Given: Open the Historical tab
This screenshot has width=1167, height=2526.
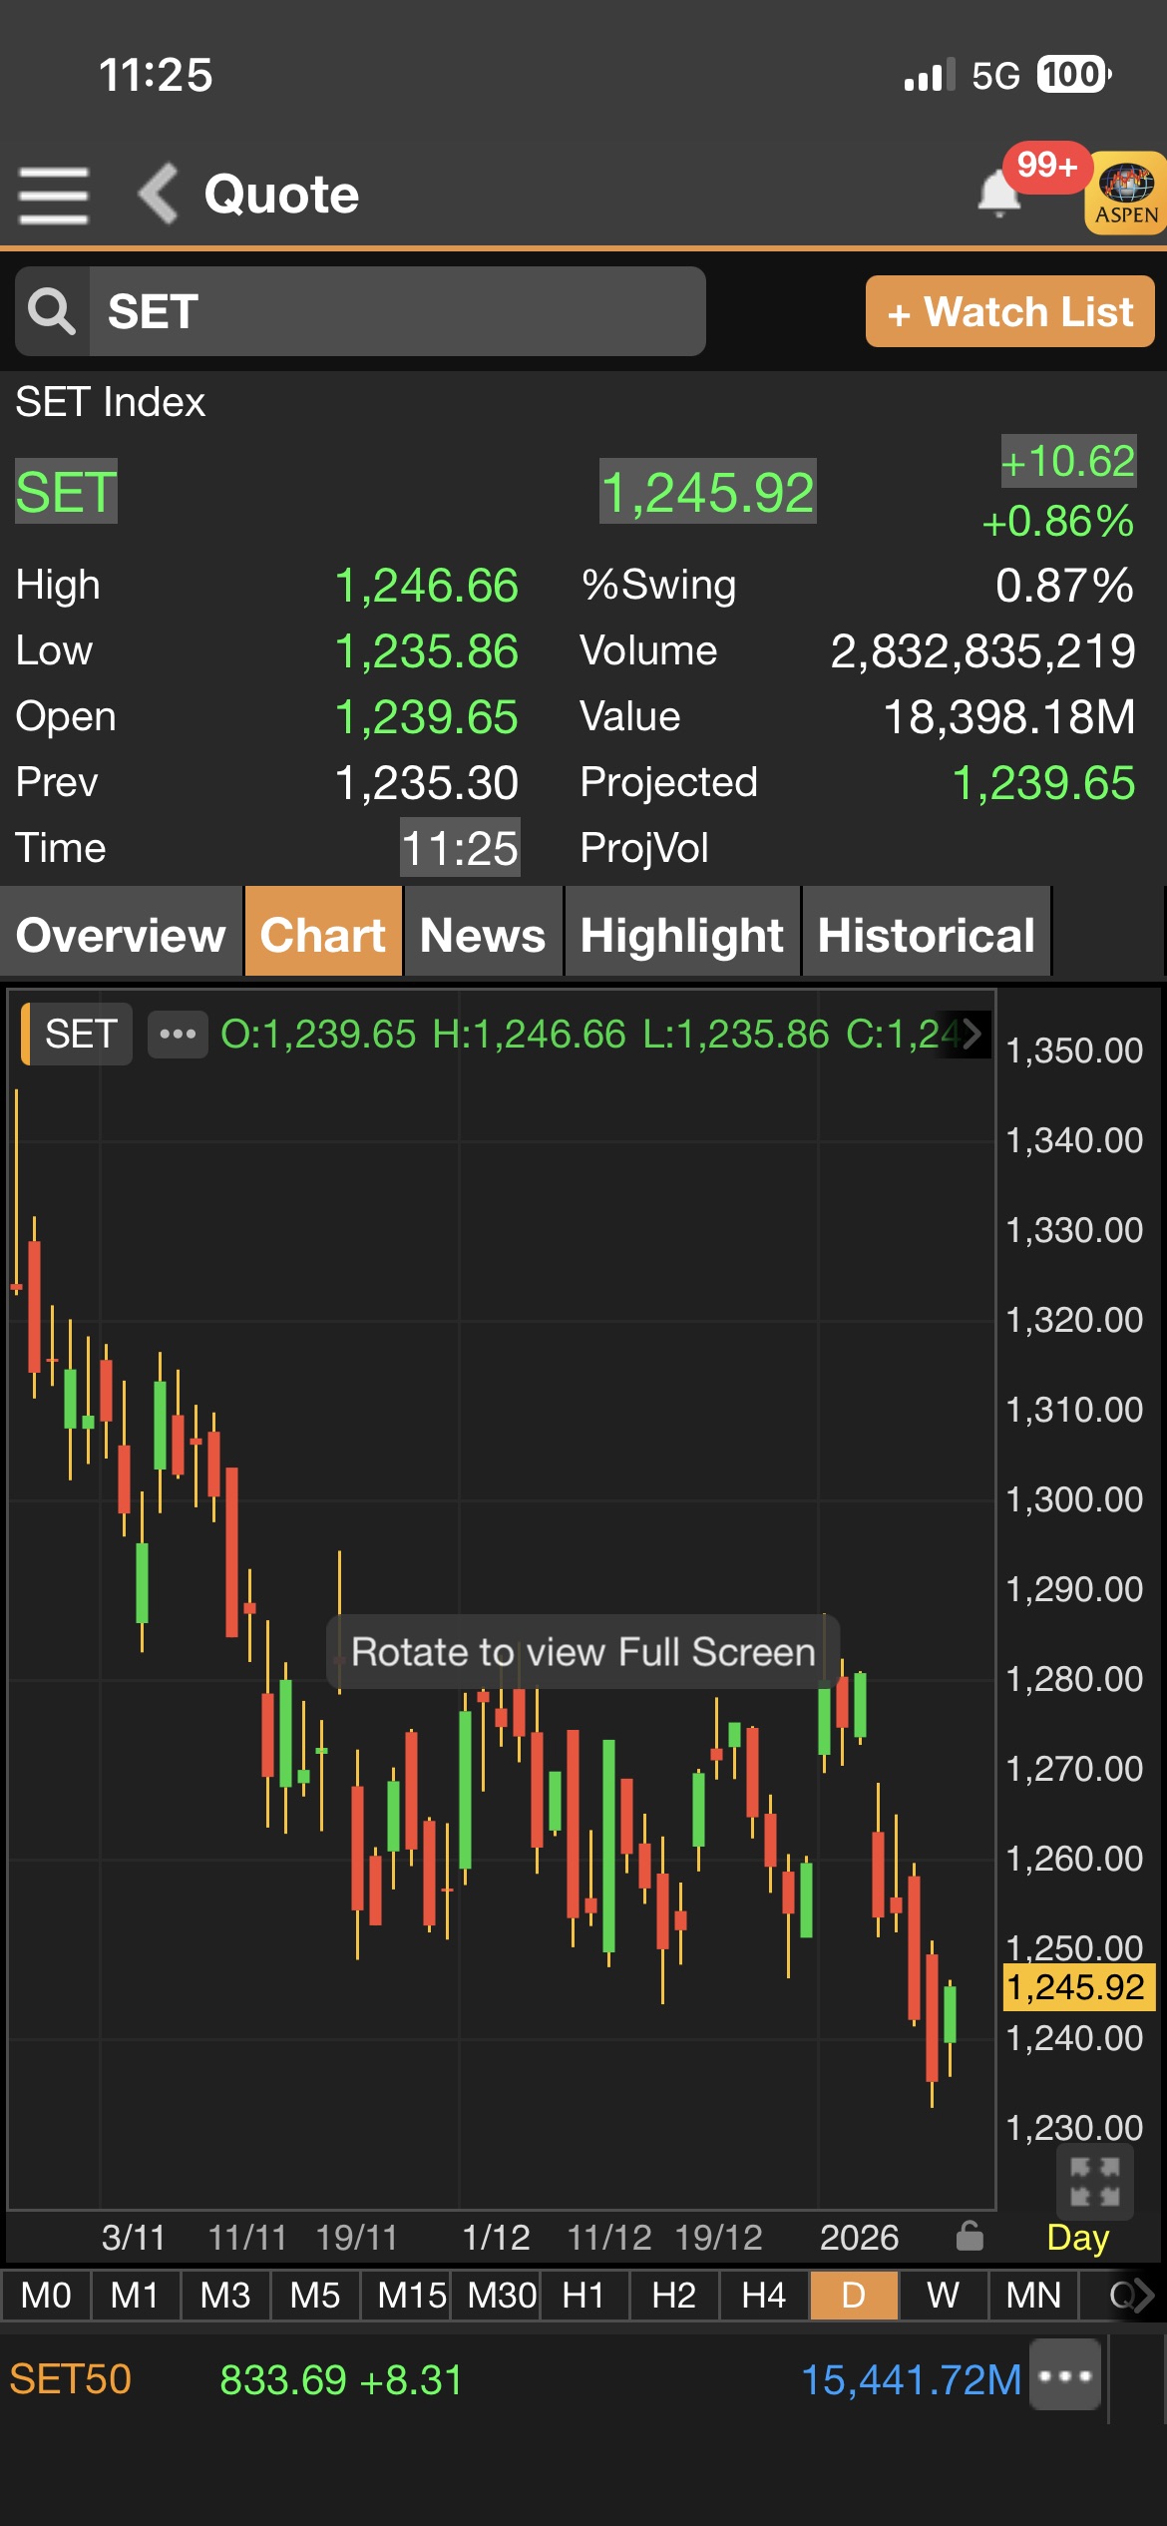Looking at the screenshot, I should click(x=926, y=935).
